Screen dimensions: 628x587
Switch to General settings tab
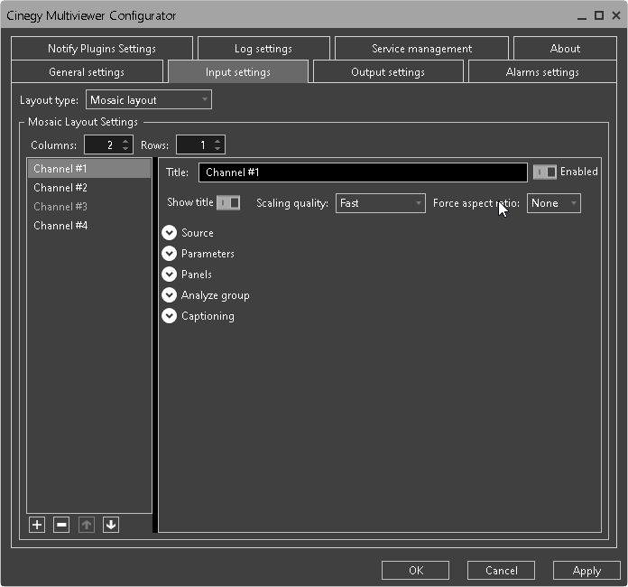87,72
